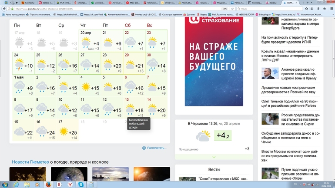Click the sun icon on May 4

pyautogui.click(x=86, y=87)
